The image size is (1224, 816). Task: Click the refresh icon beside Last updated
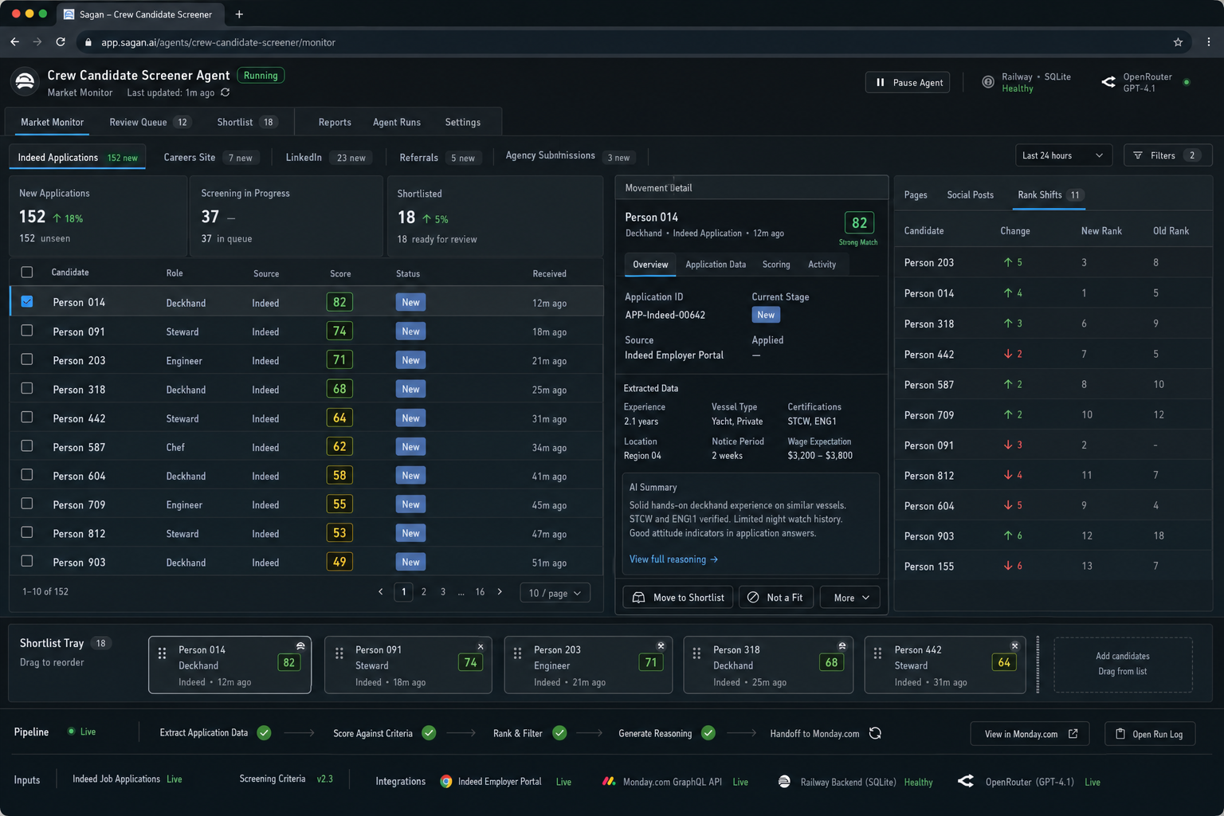coord(226,92)
